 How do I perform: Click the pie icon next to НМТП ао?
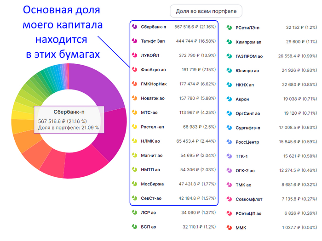click(134, 170)
